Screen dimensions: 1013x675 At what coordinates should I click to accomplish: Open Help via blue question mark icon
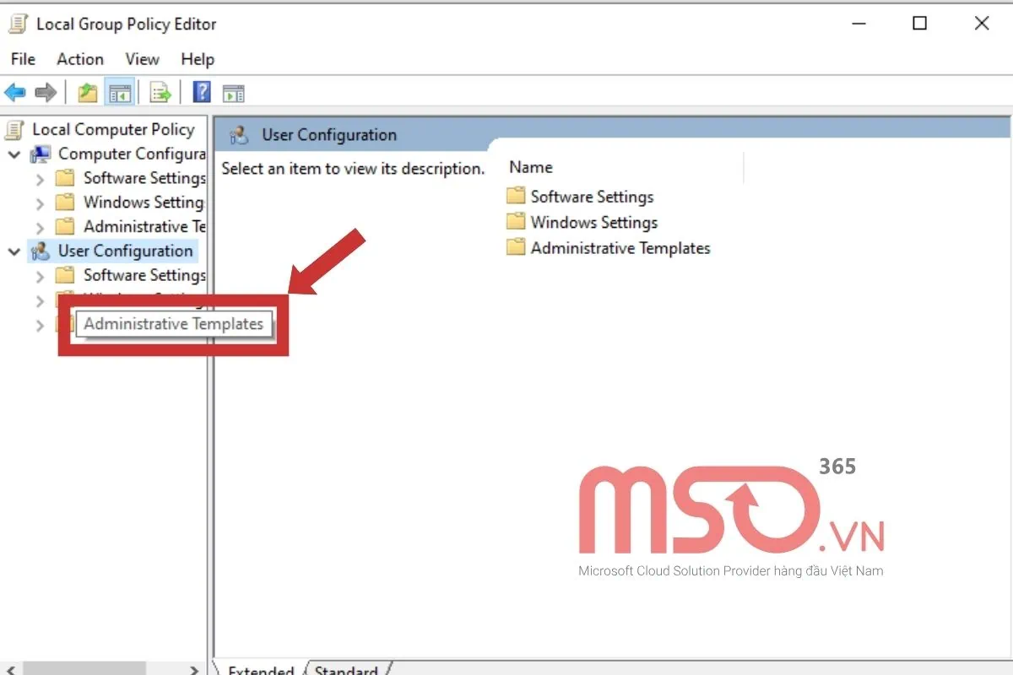click(202, 93)
